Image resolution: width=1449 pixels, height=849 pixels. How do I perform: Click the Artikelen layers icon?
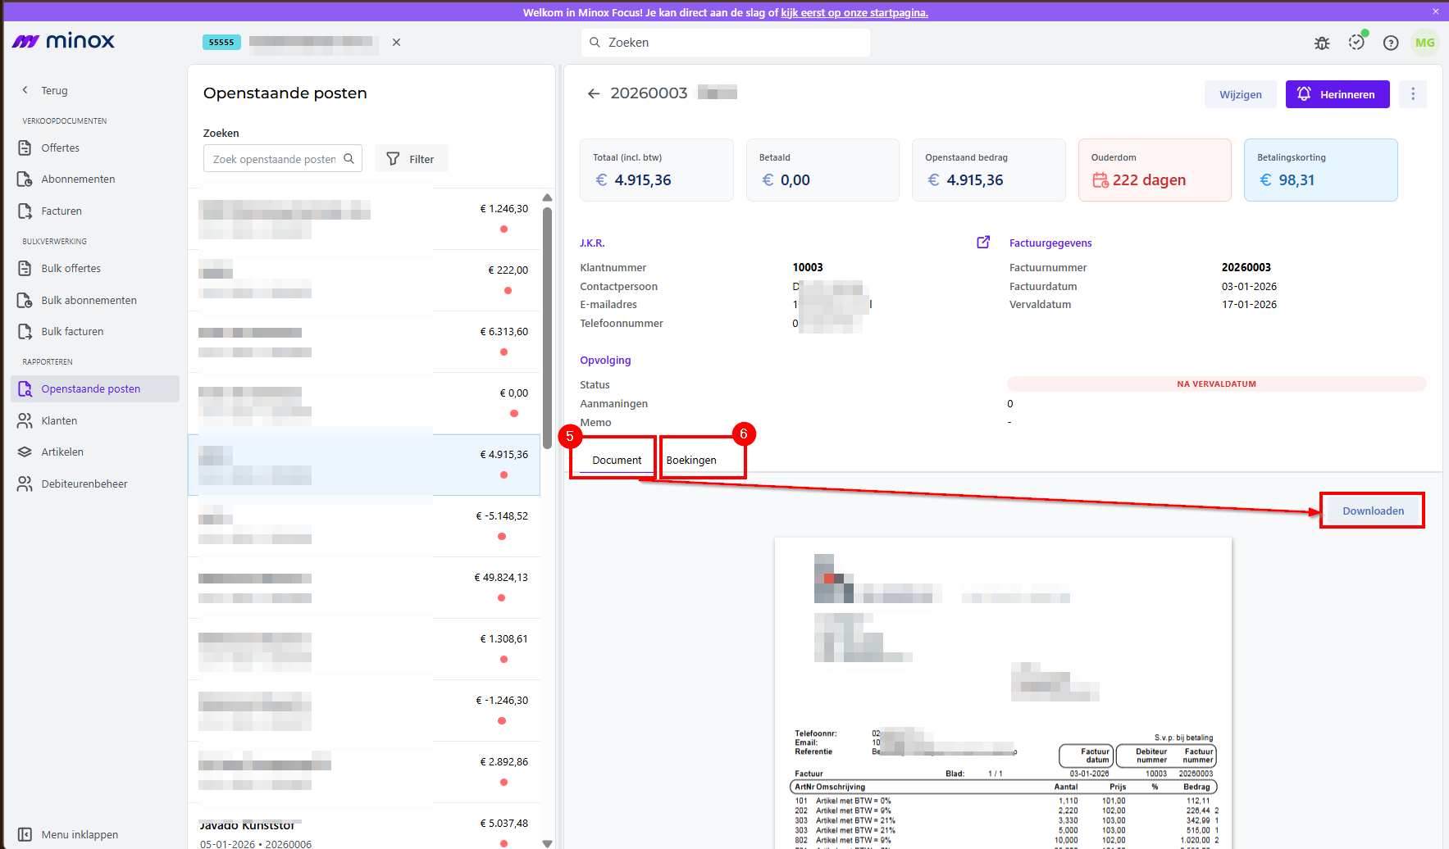25,452
